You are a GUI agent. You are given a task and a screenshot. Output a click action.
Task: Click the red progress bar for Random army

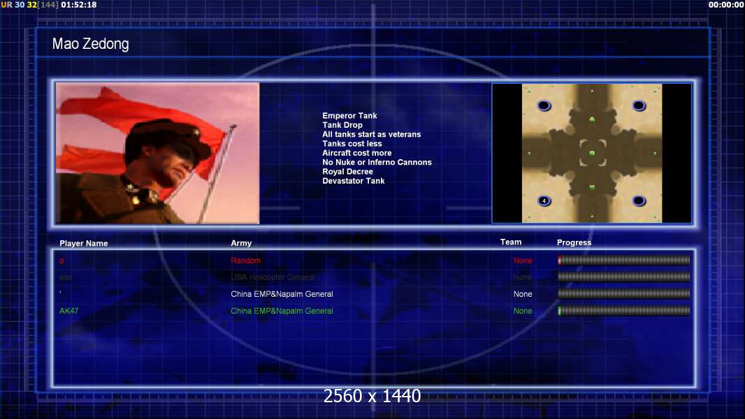[623, 260]
